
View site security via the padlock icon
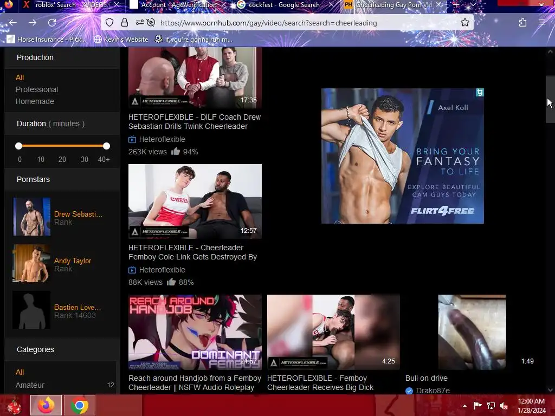125,23
